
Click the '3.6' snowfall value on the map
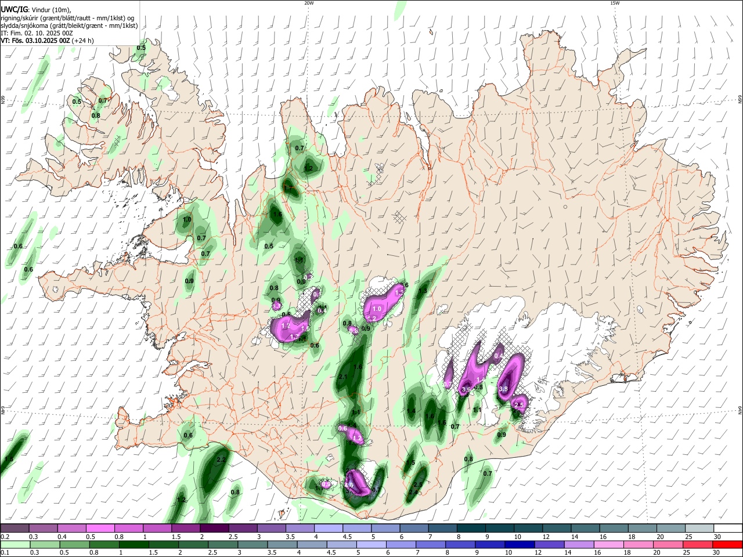(x=465, y=390)
